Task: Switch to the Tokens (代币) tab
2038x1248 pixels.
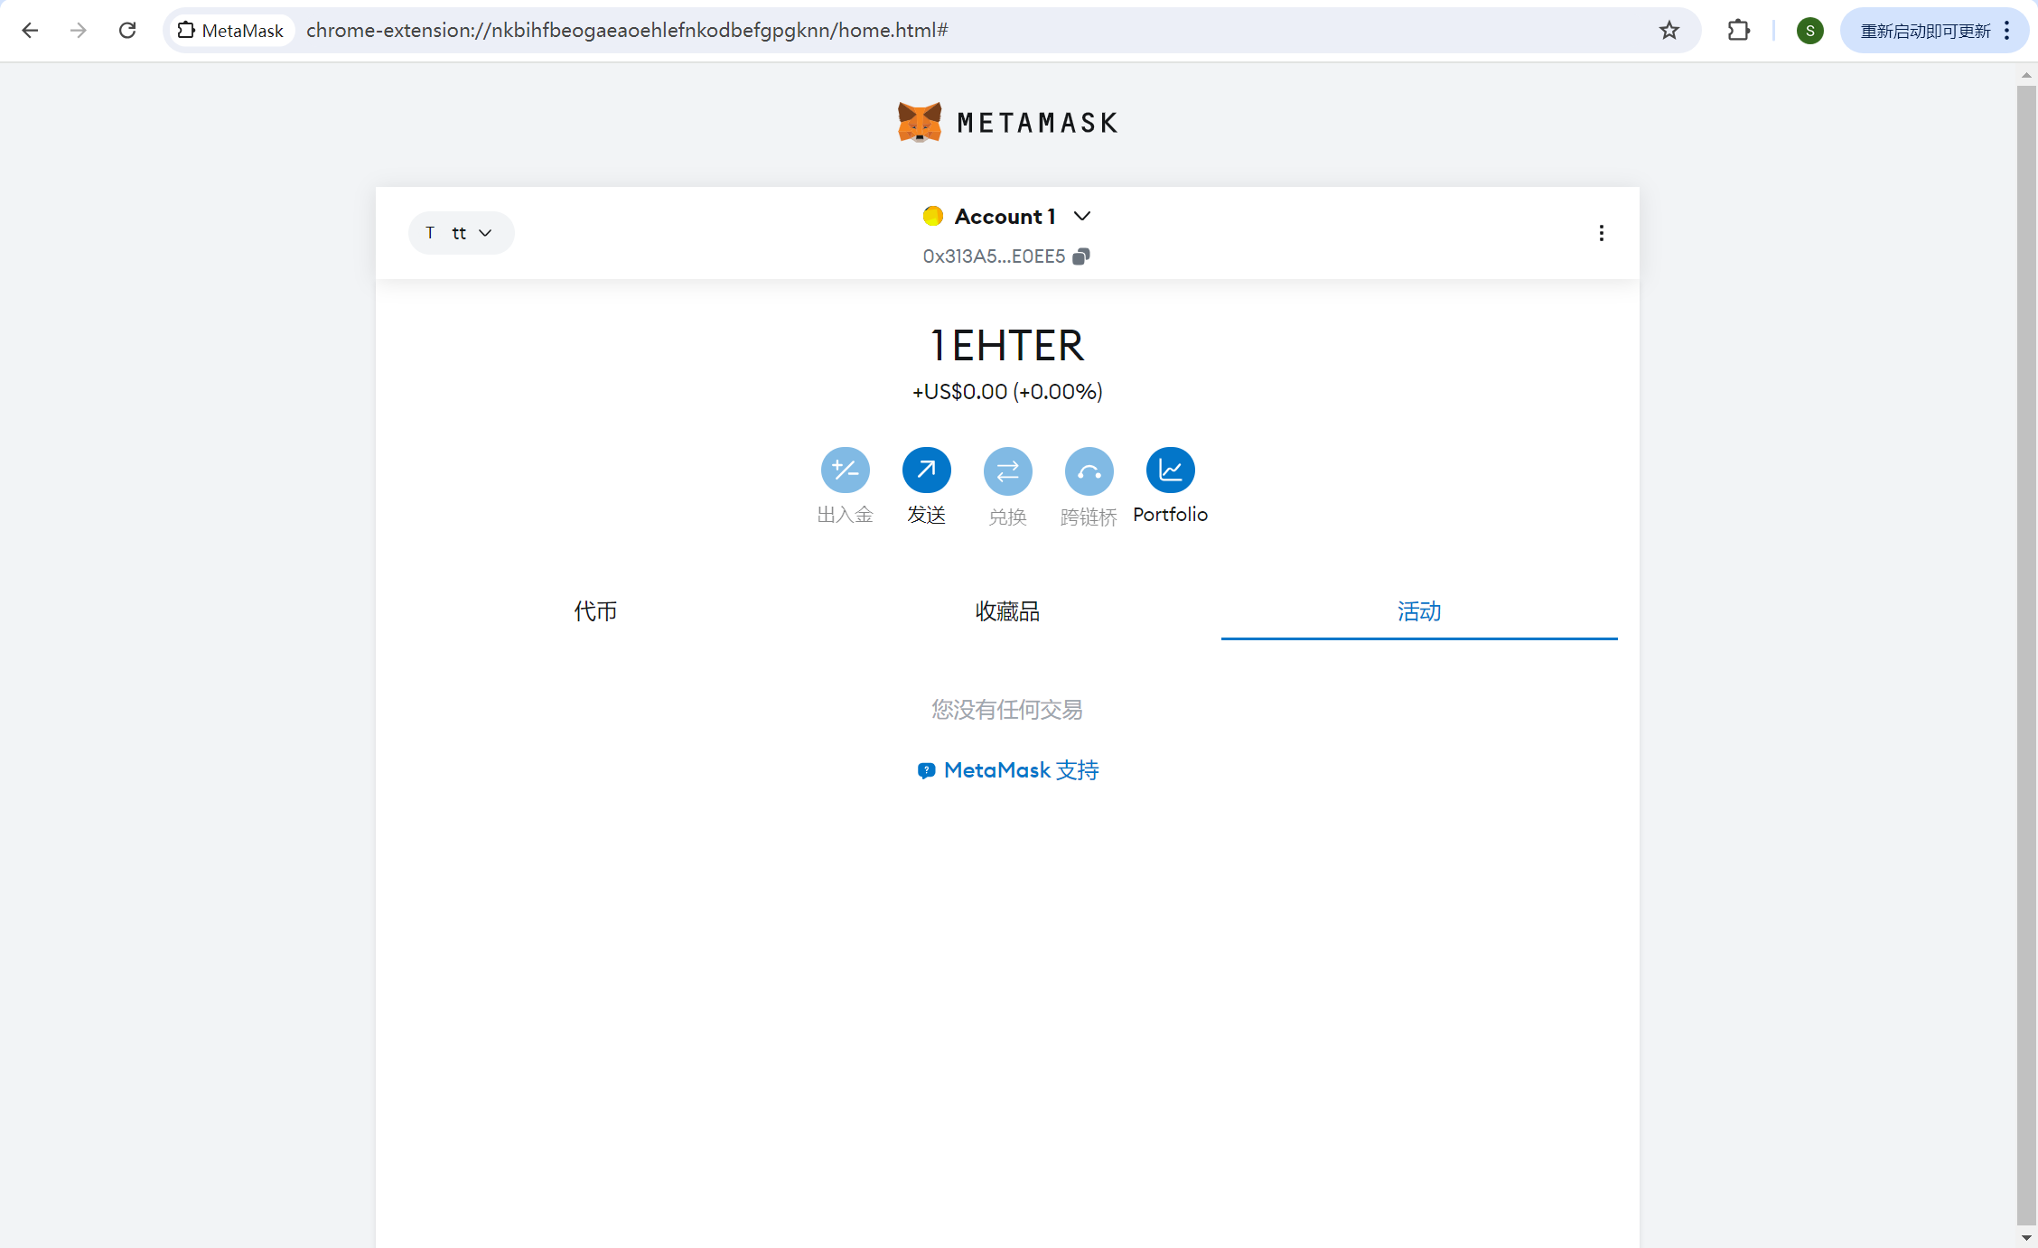Action: (x=595, y=611)
